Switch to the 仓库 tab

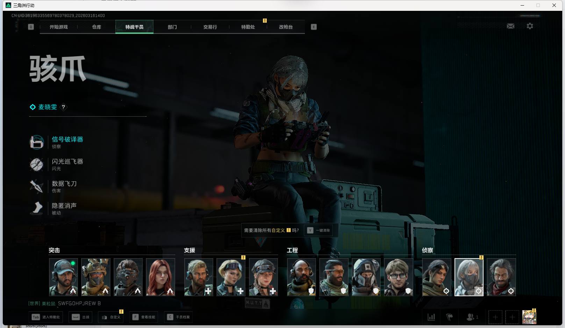tap(96, 27)
